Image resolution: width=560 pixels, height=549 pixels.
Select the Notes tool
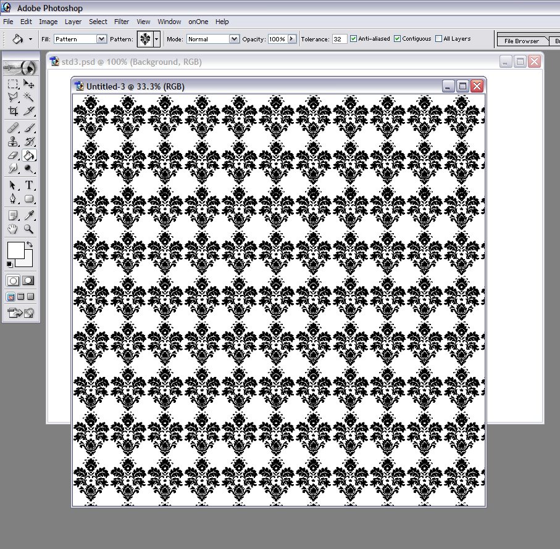point(12,215)
